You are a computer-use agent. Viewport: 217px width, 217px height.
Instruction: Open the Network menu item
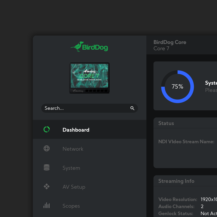(x=90, y=149)
